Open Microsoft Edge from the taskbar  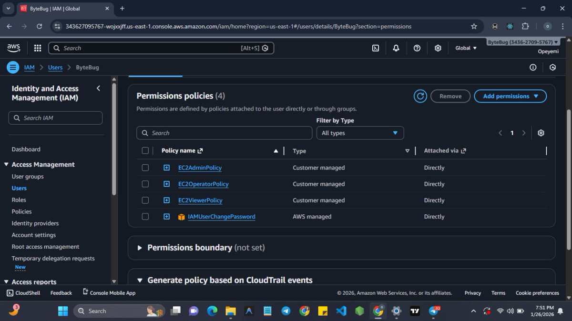(x=212, y=311)
